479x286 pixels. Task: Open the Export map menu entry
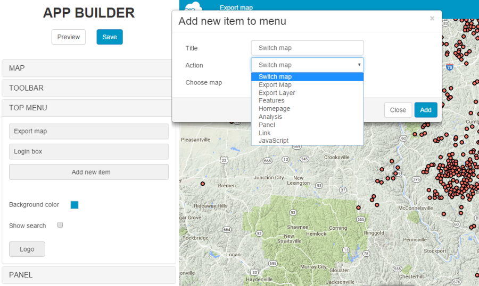[x=89, y=131]
